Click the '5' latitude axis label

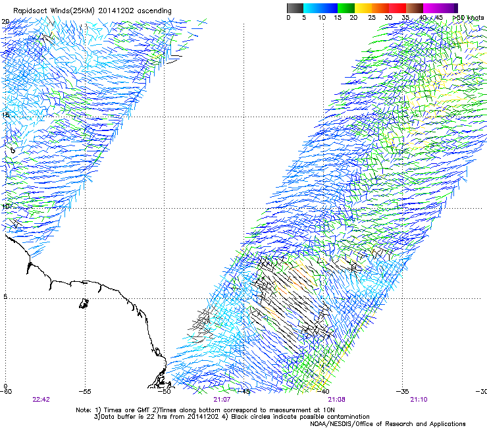[5, 296]
